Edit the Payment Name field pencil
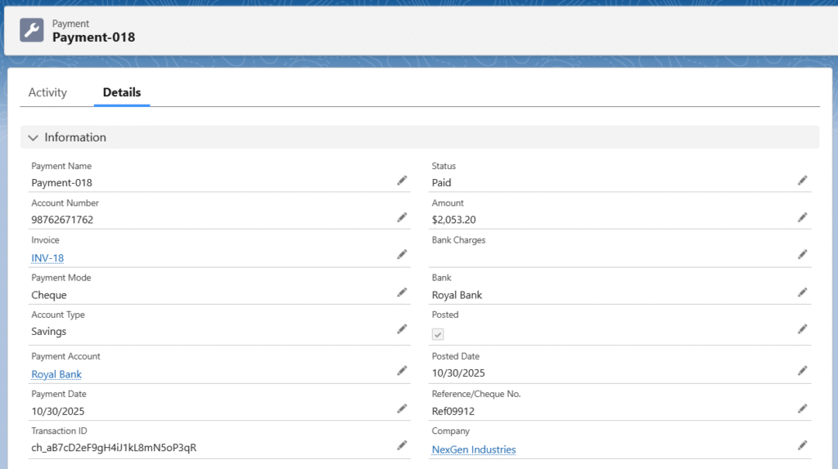This screenshot has width=838, height=469. click(402, 181)
